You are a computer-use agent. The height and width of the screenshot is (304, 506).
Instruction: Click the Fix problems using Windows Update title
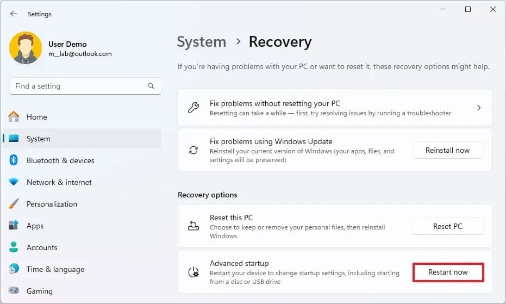(x=271, y=141)
